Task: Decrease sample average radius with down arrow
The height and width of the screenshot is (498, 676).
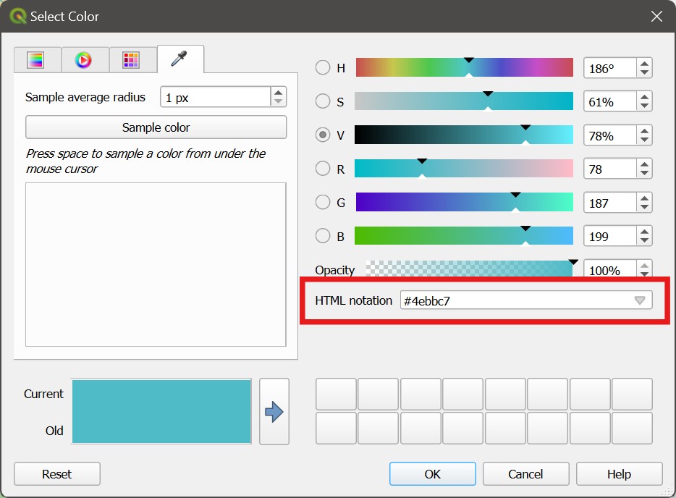Action: pyautogui.click(x=279, y=101)
